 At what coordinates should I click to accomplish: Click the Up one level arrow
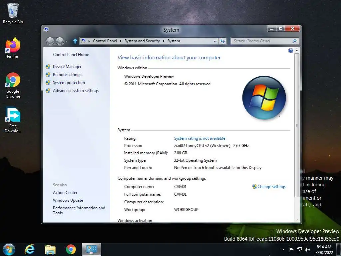point(75,41)
